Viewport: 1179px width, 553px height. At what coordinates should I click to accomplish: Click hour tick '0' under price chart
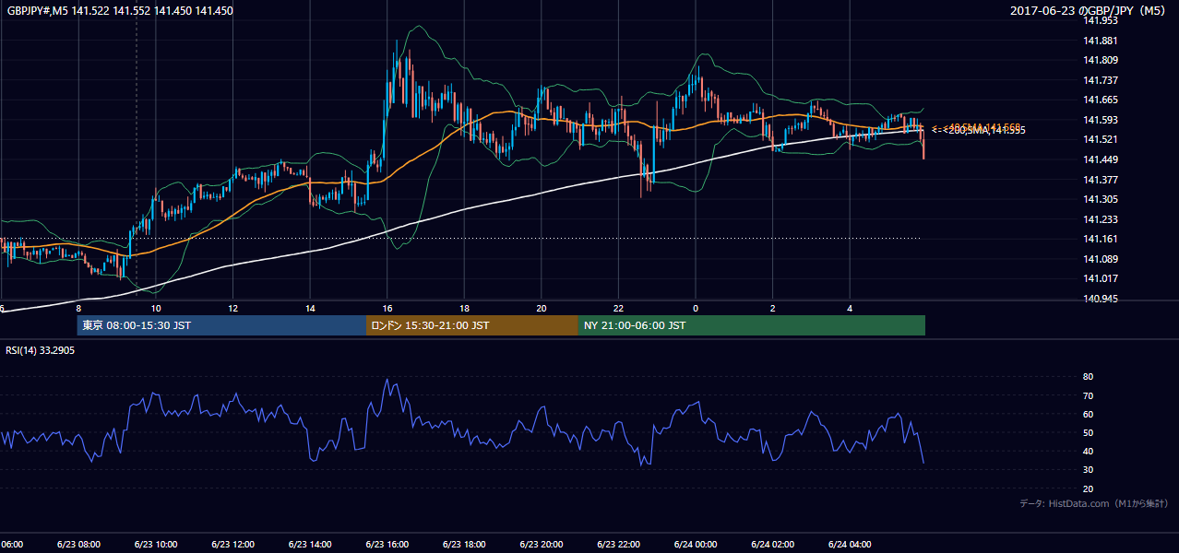tap(696, 308)
